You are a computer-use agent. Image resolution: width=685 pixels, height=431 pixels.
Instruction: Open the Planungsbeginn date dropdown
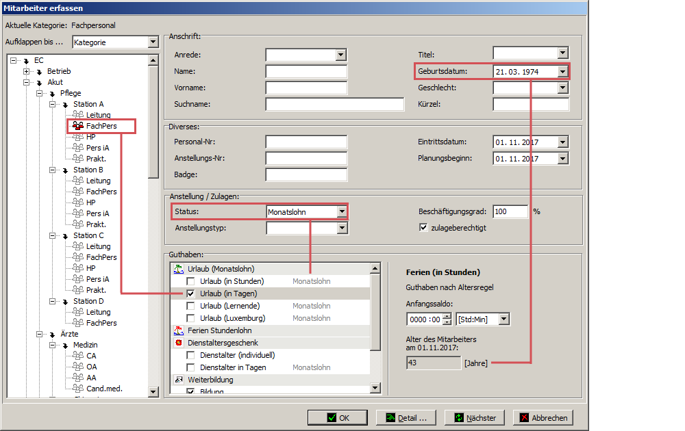tap(562, 158)
